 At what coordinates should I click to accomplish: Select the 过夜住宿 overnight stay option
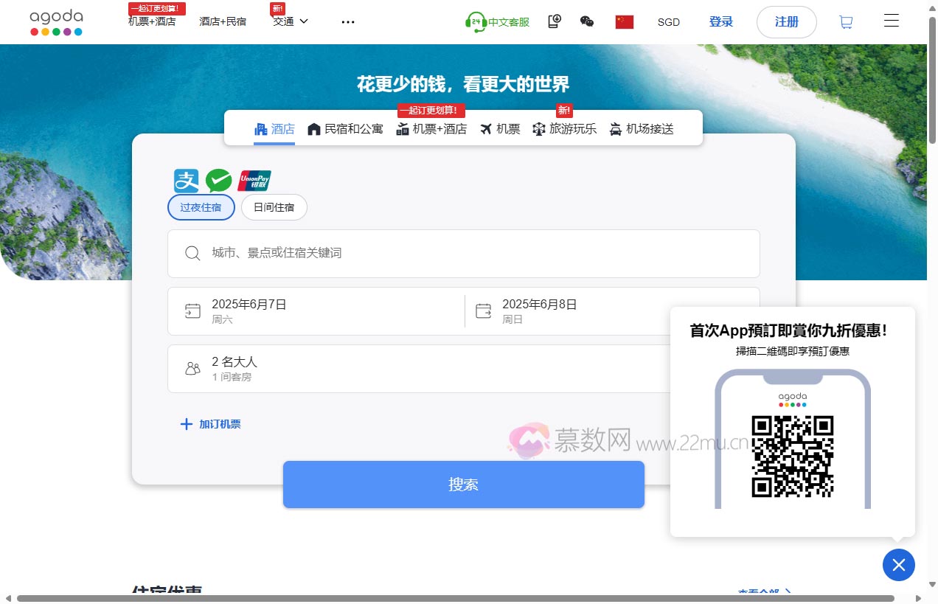(x=201, y=207)
